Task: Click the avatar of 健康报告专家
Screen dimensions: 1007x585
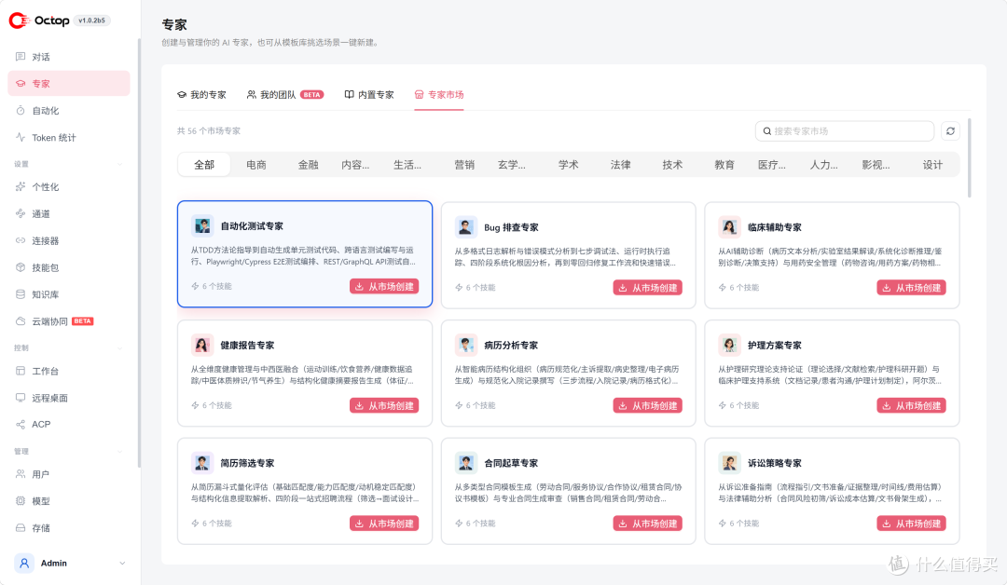Action: tap(202, 345)
